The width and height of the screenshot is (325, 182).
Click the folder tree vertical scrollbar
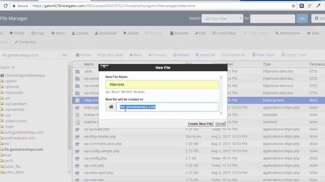(x=70, y=107)
